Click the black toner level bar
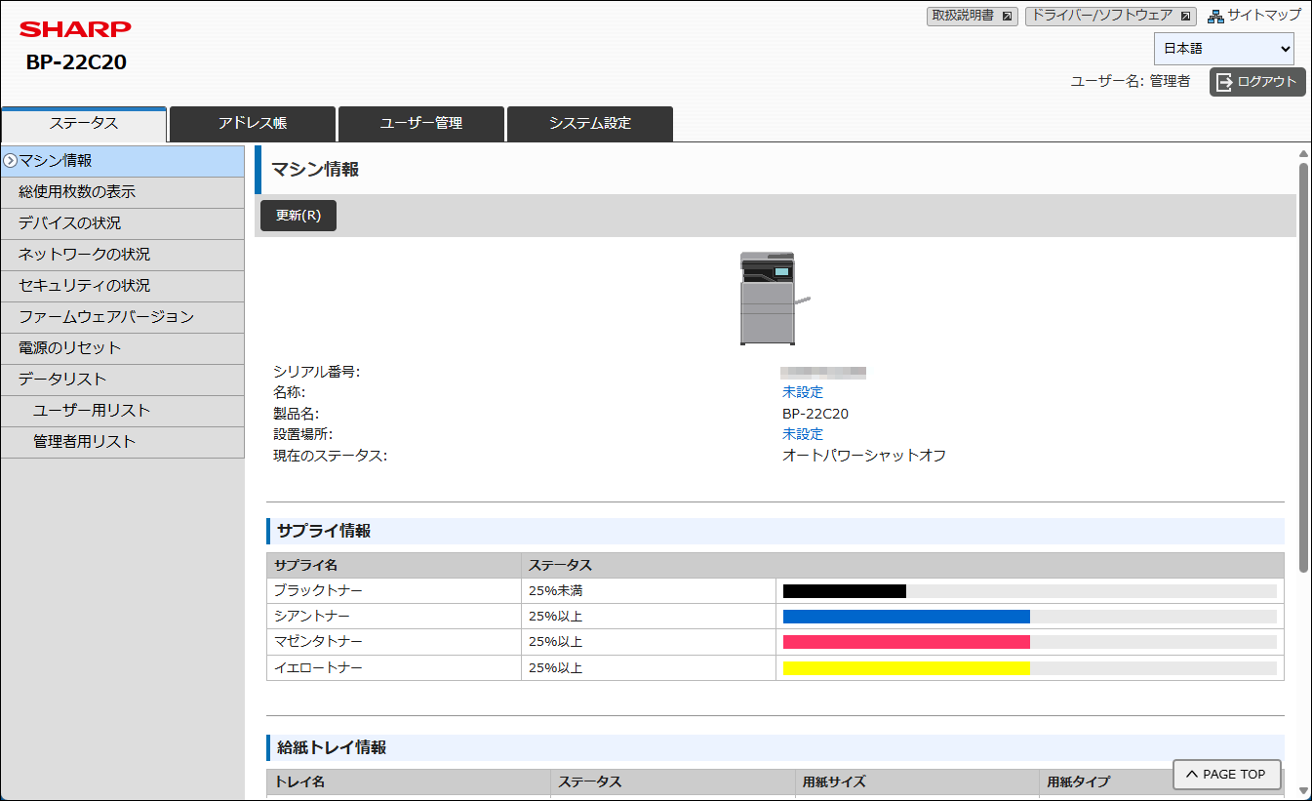The height and width of the screenshot is (801, 1312). 845,591
